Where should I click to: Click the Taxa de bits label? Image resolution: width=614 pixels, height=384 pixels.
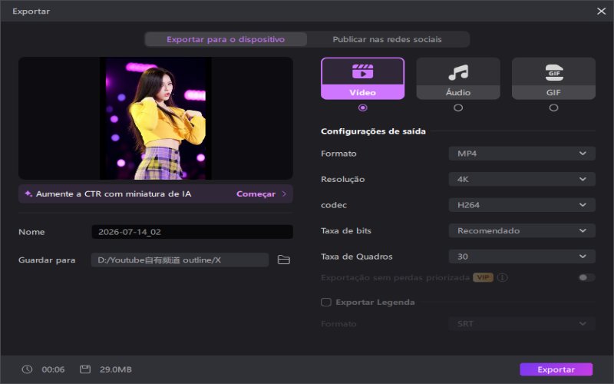pyautogui.click(x=346, y=231)
